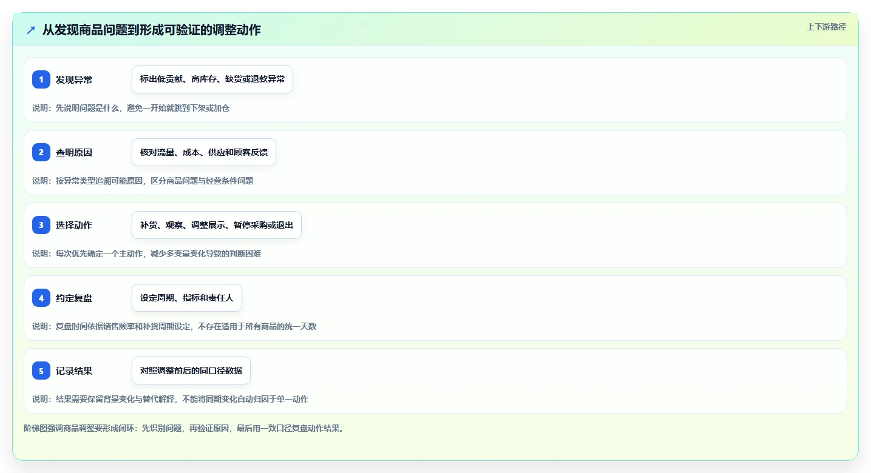Click the note 先说明问题是什么，避免一开始就跳到下架或加仓
The height and width of the screenshot is (473, 871).
coord(143,108)
